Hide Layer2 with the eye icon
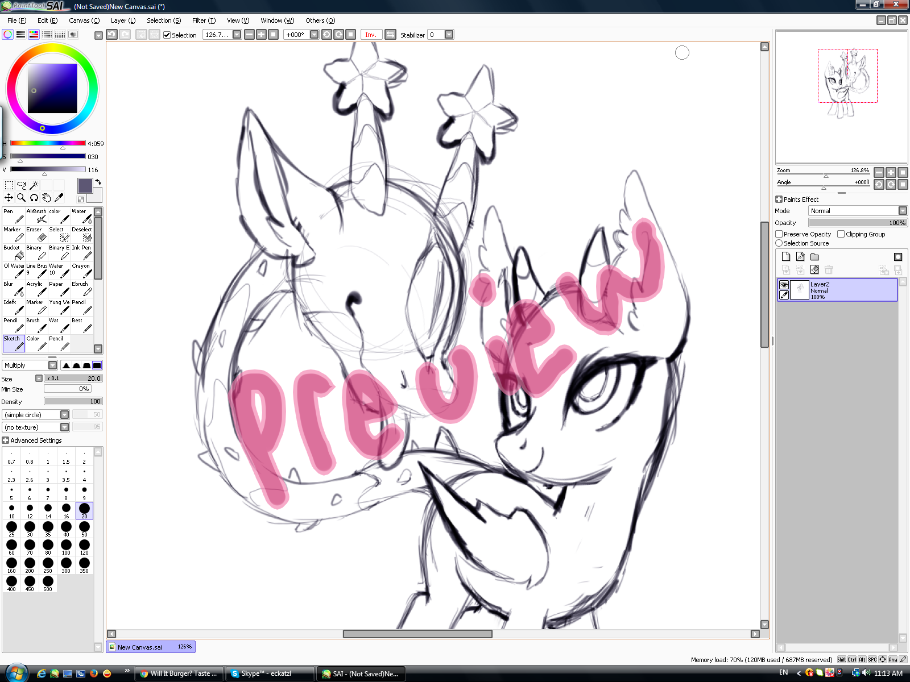The image size is (910, 682). point(784,285)
